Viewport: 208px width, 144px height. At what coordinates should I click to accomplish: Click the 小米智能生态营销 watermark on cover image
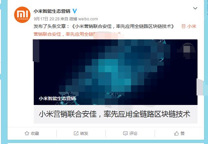[x=57, y=98]
